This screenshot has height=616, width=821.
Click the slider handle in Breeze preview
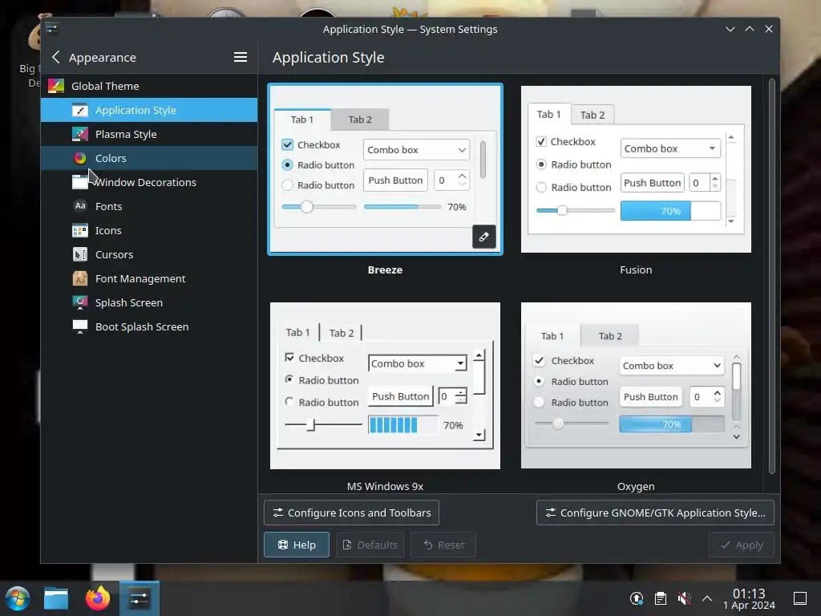(x=307, y=207)
